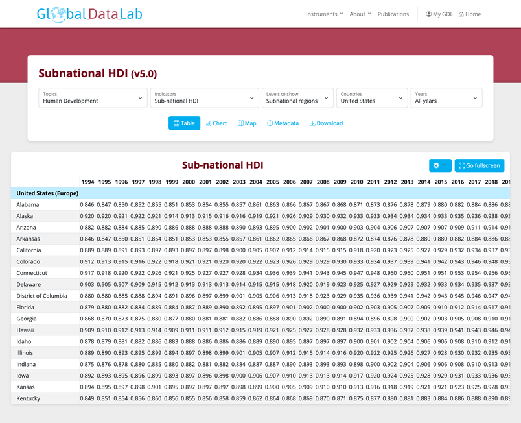The height and width of the screenshot is (423, 521).
Task: Enter fullscreen with Go fullscreen button
Action: [x=479, y=165]
